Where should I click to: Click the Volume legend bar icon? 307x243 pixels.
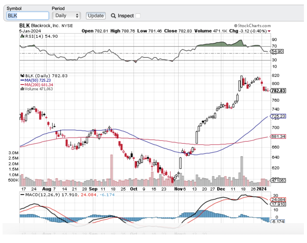point(22,89)
